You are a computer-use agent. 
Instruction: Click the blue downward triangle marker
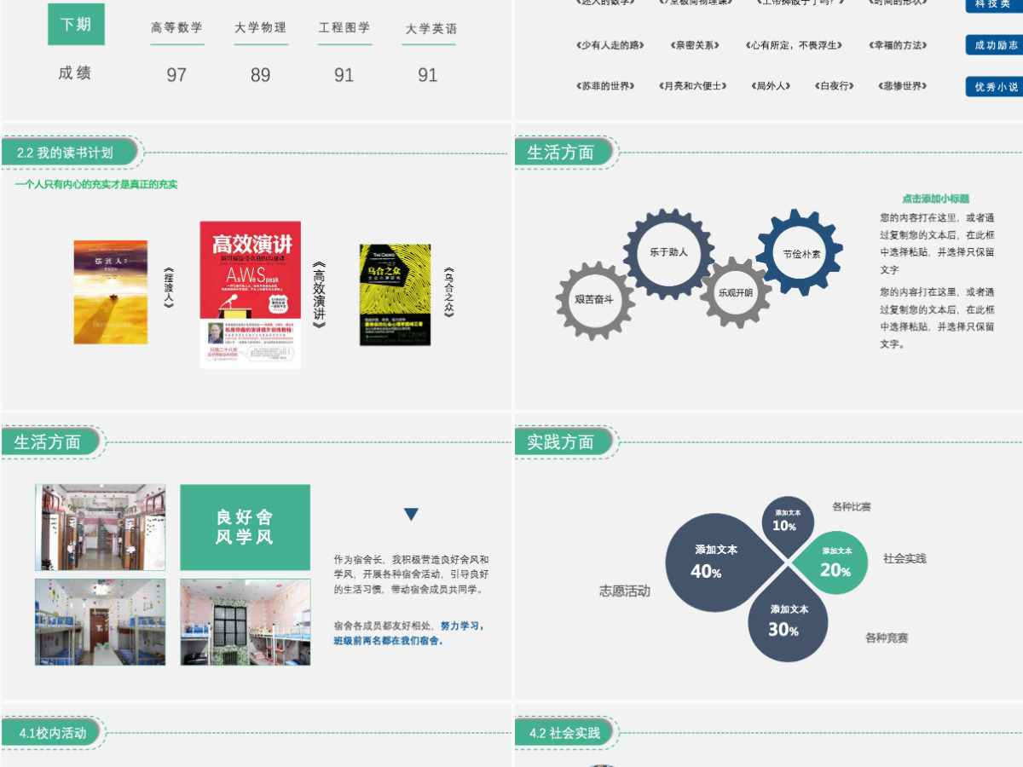click(x=412, y=515)
